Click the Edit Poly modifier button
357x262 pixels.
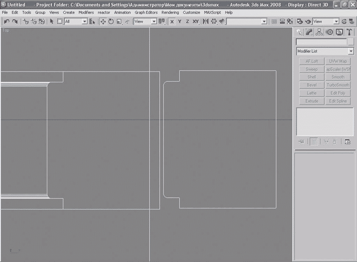pos(338,93)
